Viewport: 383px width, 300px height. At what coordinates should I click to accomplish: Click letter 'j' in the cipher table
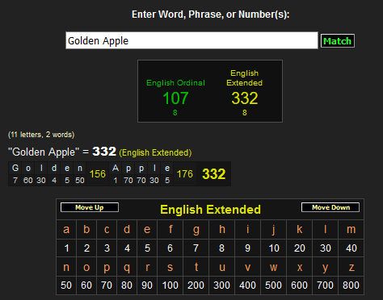tap(274, 230)
